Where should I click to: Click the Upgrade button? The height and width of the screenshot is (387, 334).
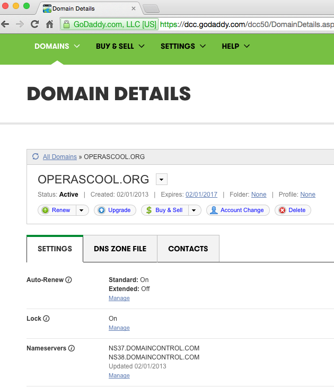coord(115,210)
